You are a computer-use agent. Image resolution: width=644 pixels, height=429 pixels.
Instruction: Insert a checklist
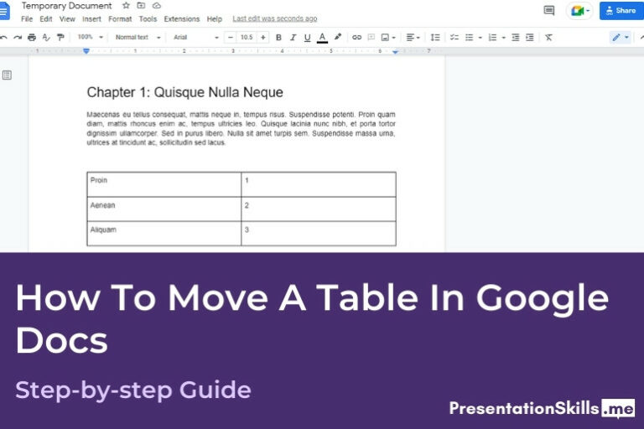click(x=454, y=38)
